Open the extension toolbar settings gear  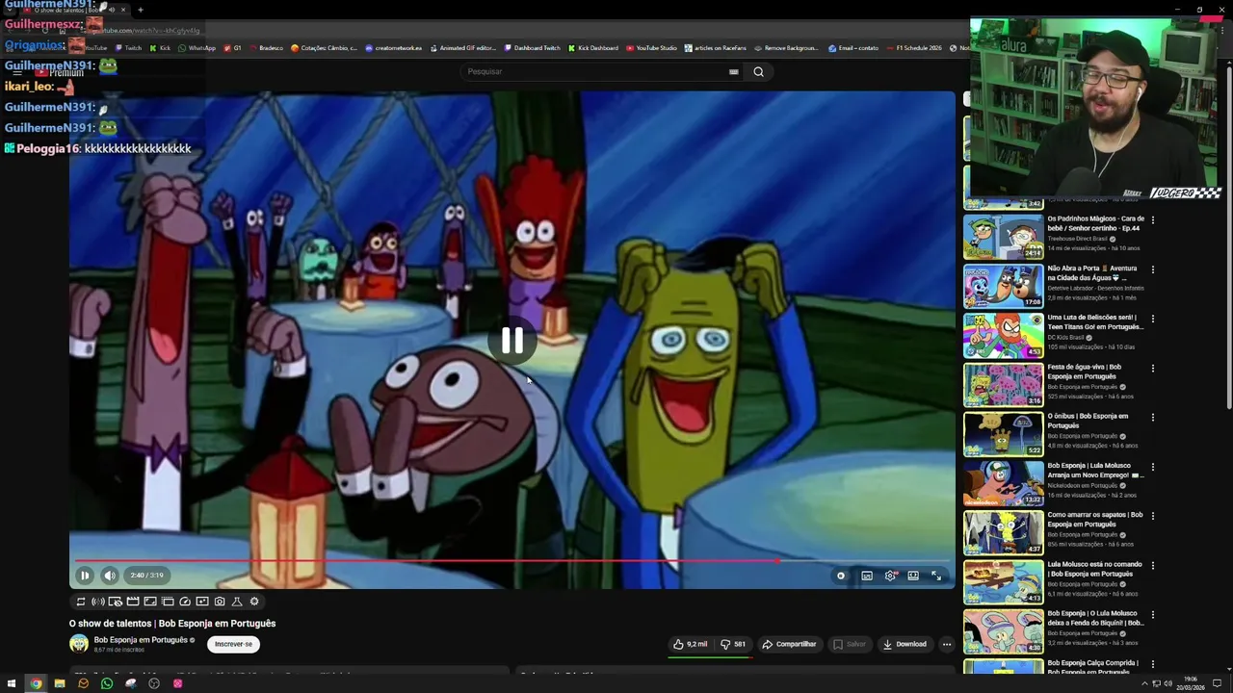pos(254,602)
